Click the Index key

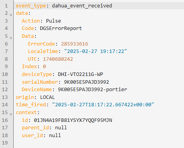pyautogui.click(x=29, y=67)
